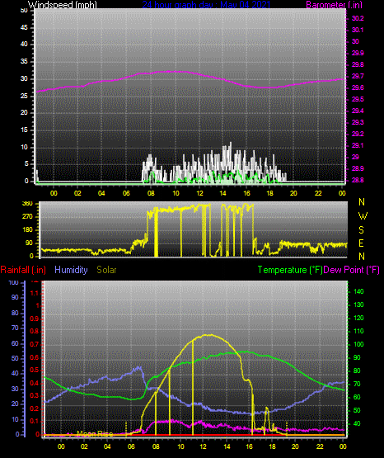Click hour 10 under the windspeed chart
384x458 pixels.
click(176, 193)
